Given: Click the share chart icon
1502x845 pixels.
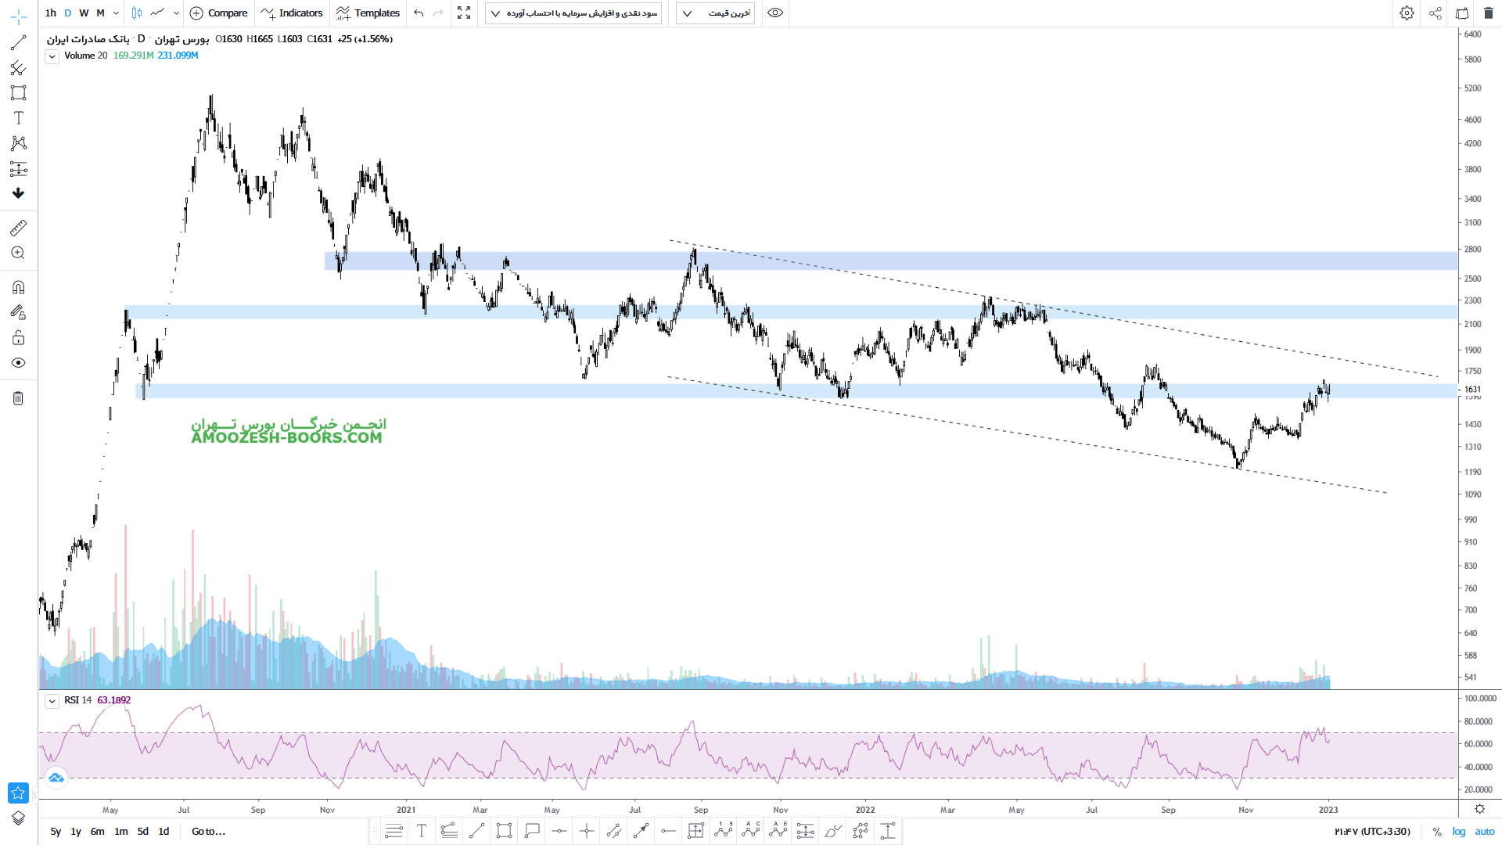Looking at the screenshot, I should coord(1436,13).
